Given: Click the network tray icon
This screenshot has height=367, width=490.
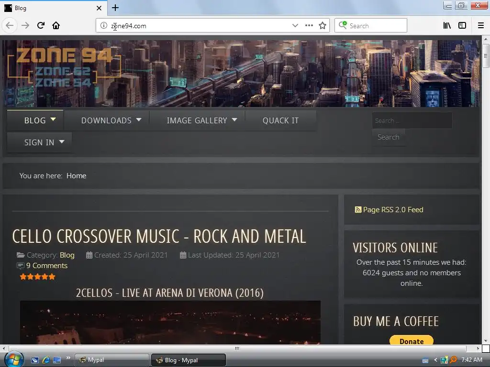Looking at the screenshot, I should point(444,360).
